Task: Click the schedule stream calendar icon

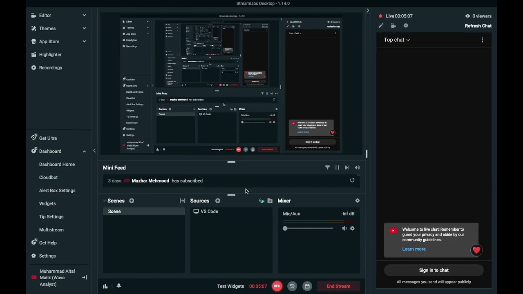Action: pos(307,286)
